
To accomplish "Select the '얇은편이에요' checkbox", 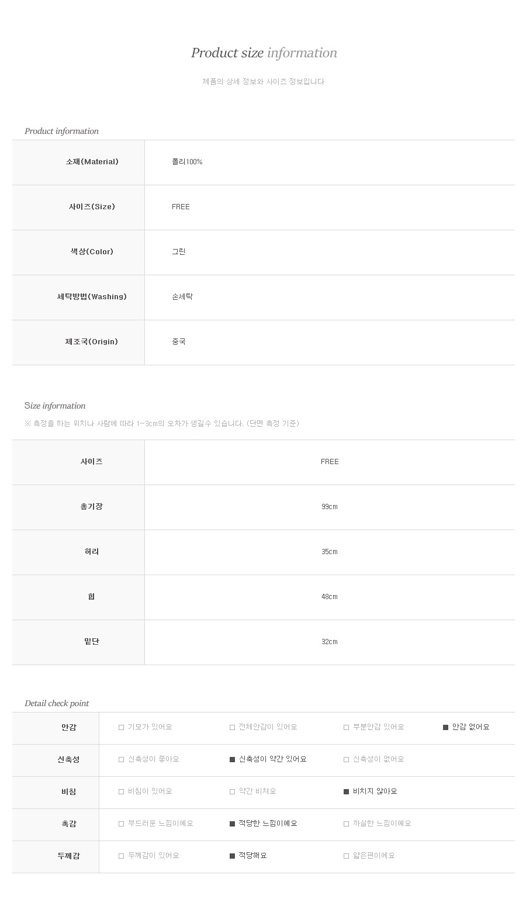I will coord(346,856).
